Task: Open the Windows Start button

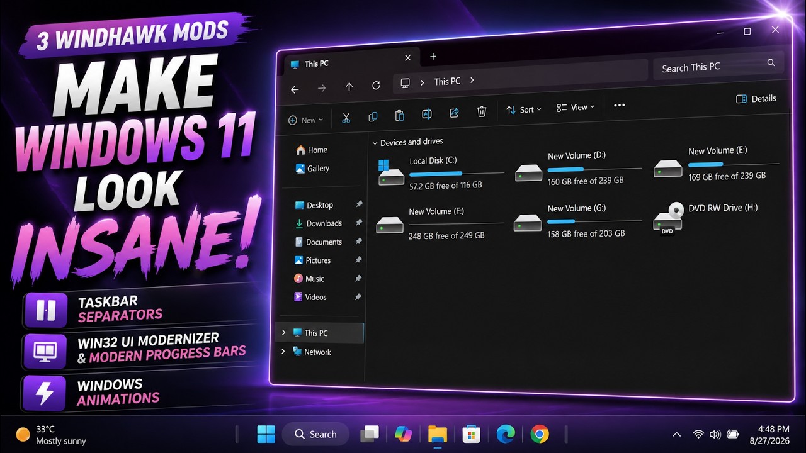Action: pyautogui.click(x=266, y=434)
